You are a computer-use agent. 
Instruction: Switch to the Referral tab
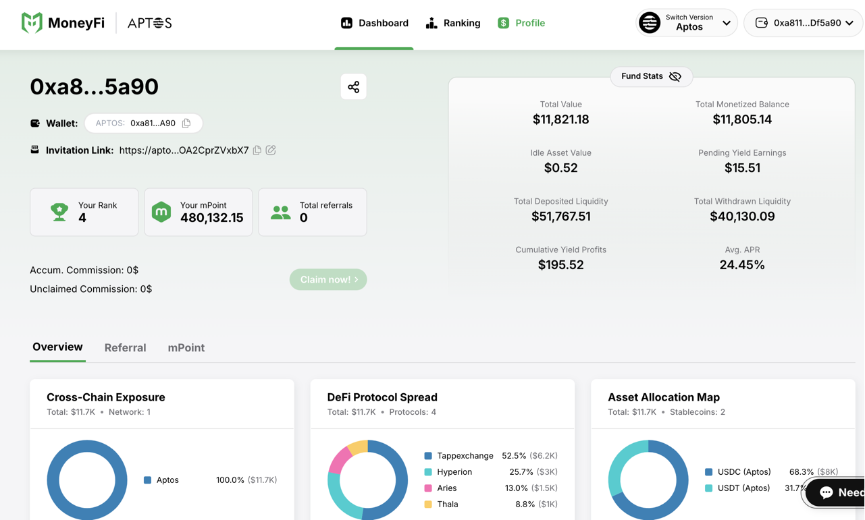(125, 348)
